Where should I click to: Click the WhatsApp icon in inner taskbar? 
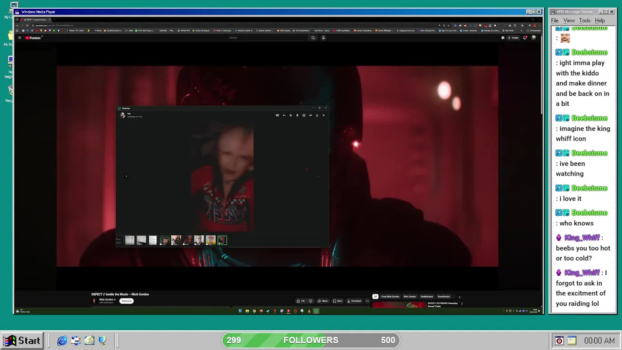pyautogui.click(x=316, y=311)
